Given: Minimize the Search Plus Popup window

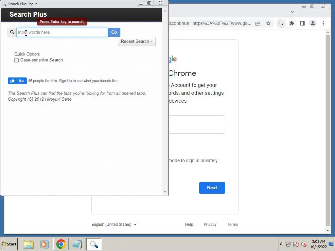Looking at the screenshot, I should point(141,3).
